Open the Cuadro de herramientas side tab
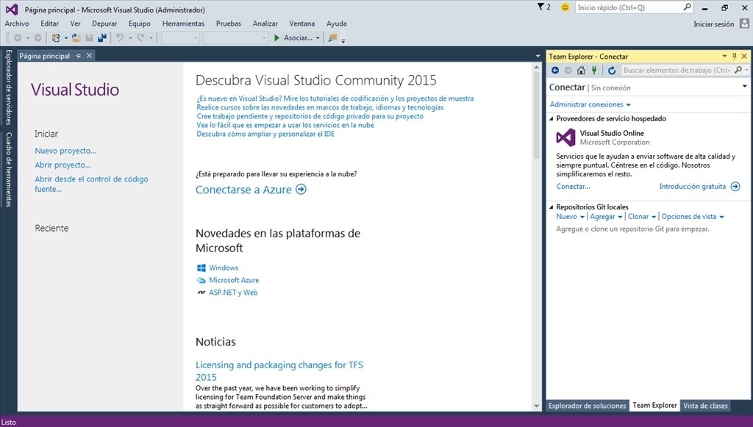The image size is (753, 427). point(8,169)
